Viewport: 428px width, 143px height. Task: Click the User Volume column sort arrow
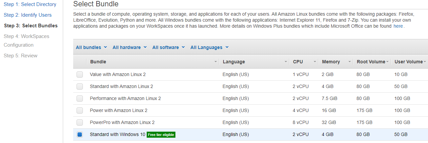coord(425,62)
